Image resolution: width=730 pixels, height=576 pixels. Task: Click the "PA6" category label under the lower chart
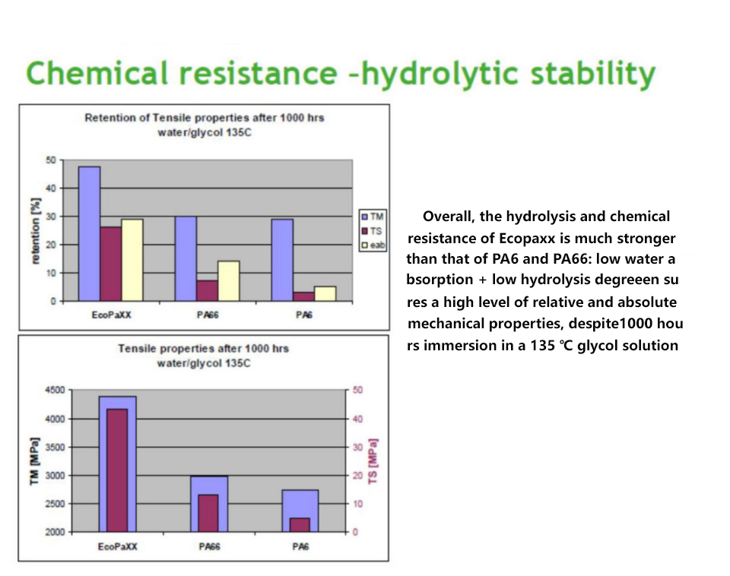pos(301,546)
